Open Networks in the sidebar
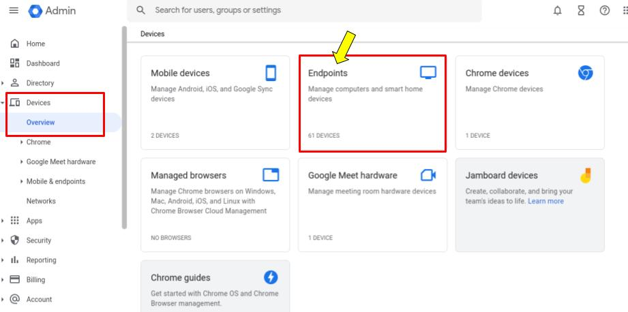This screenshot has width=628, height=312. (x=41, y=201)
